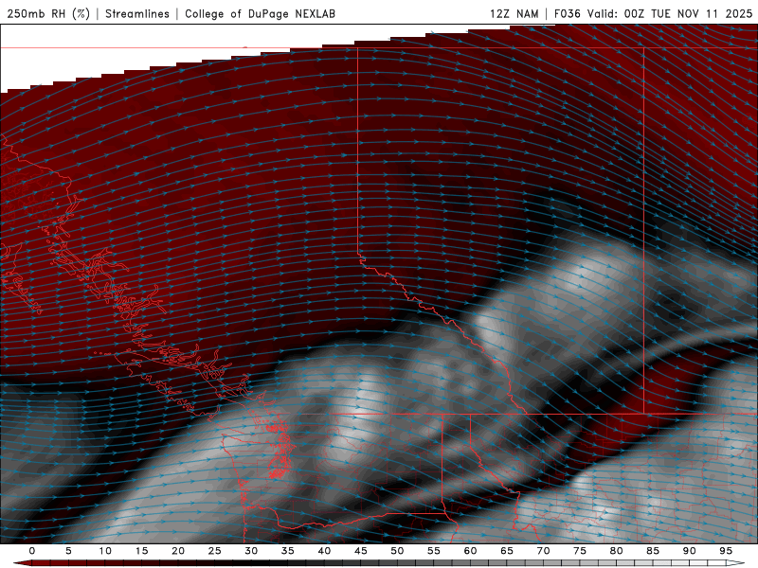This screenshot has height=568, width=758.
Task: Click the '12Z NAM' model run label
Action: pos(514,14)
